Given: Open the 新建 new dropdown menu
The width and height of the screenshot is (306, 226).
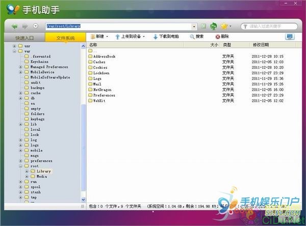Looking at the screenshot, I should [99, 37].
